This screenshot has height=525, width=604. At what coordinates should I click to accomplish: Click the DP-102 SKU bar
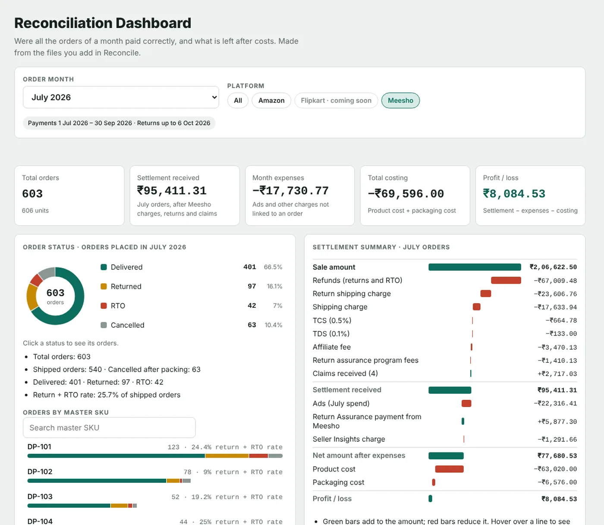pos(109,481)
